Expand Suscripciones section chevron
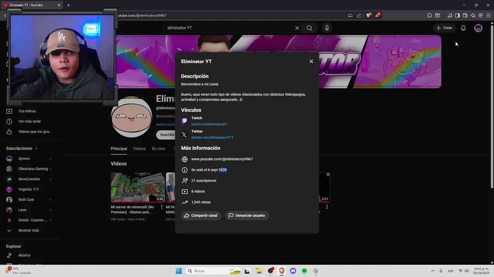The image size is (494, 277). 36,148
